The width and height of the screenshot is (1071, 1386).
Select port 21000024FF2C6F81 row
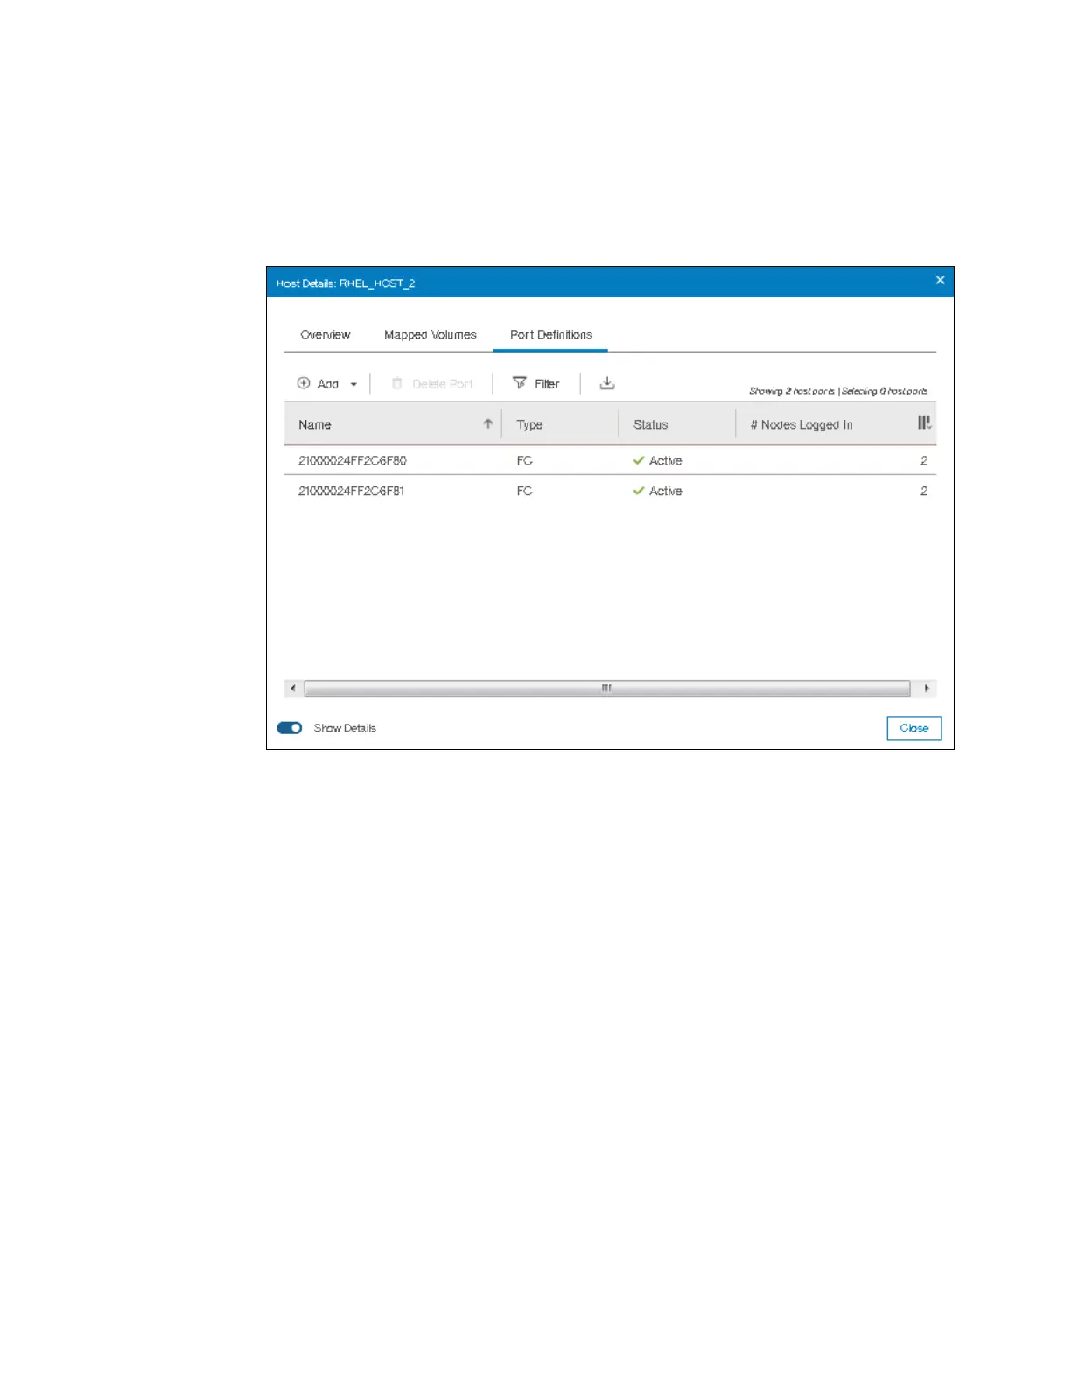(x=610, y=491)
